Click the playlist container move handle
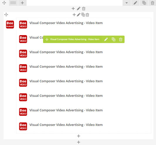Viewport: 156px width, 145px height. (6, 15)
